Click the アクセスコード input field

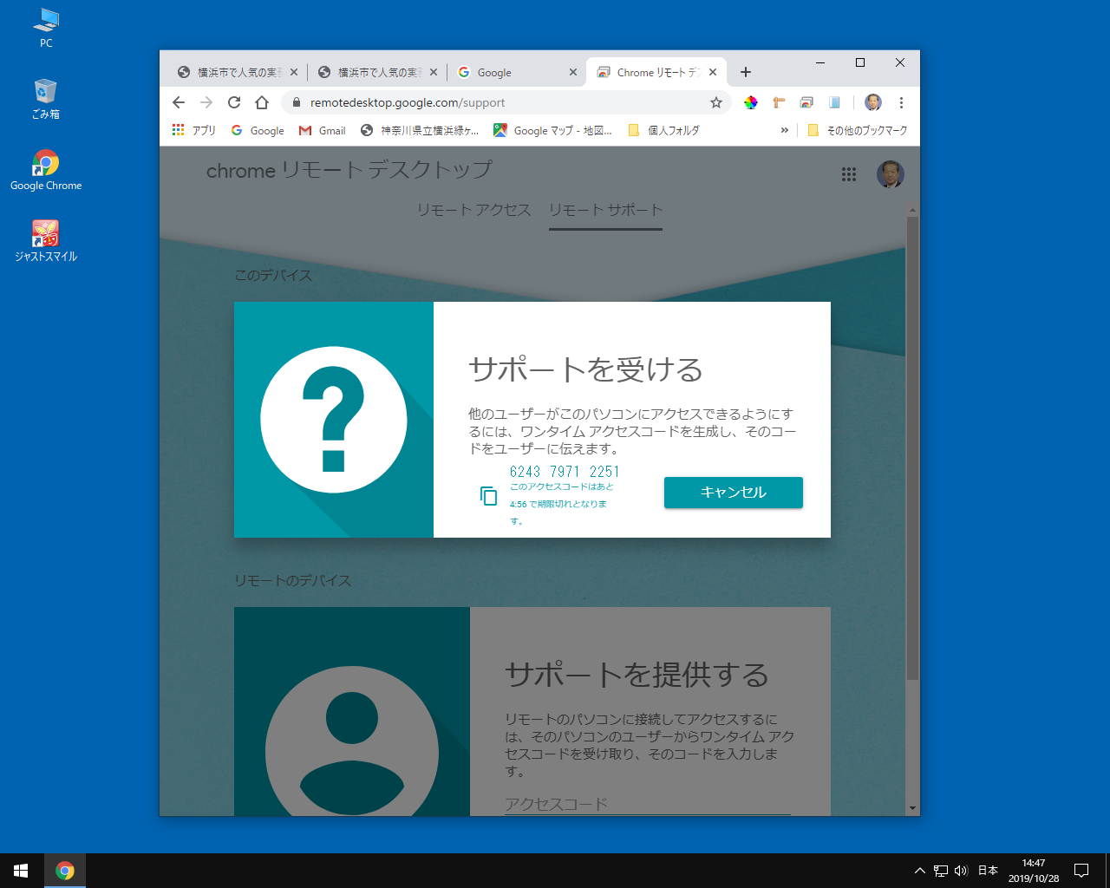tap(648, 804)
